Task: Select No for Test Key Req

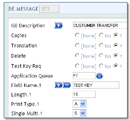Action: (101, 66)
